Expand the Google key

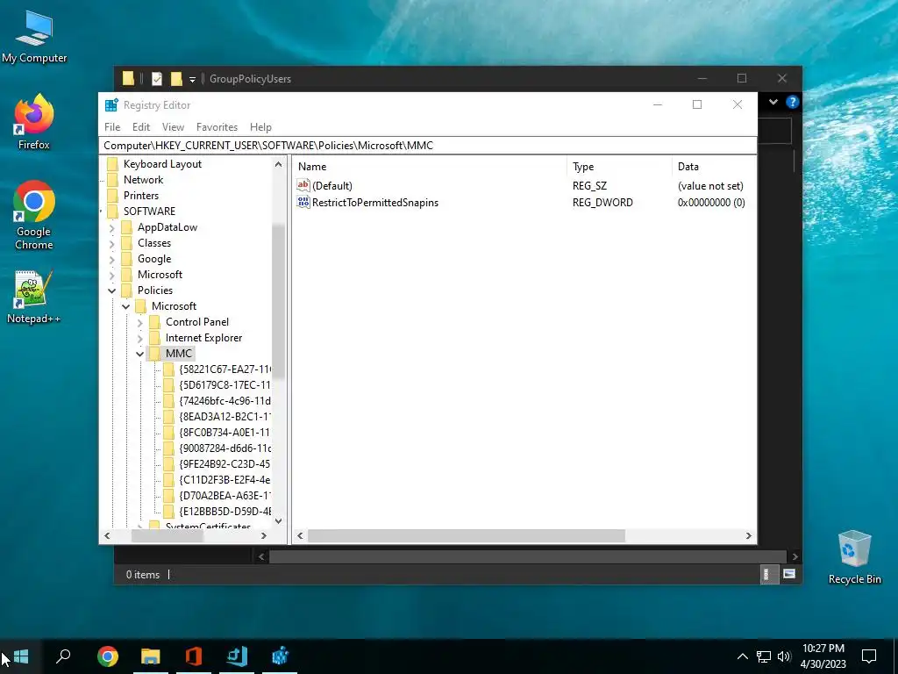(x=112, y=259)
